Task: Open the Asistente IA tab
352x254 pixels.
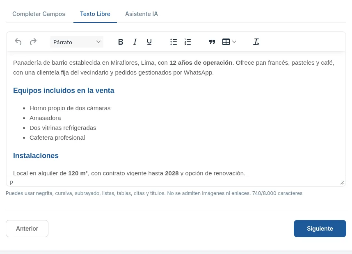Action: (x=142, y=14)
